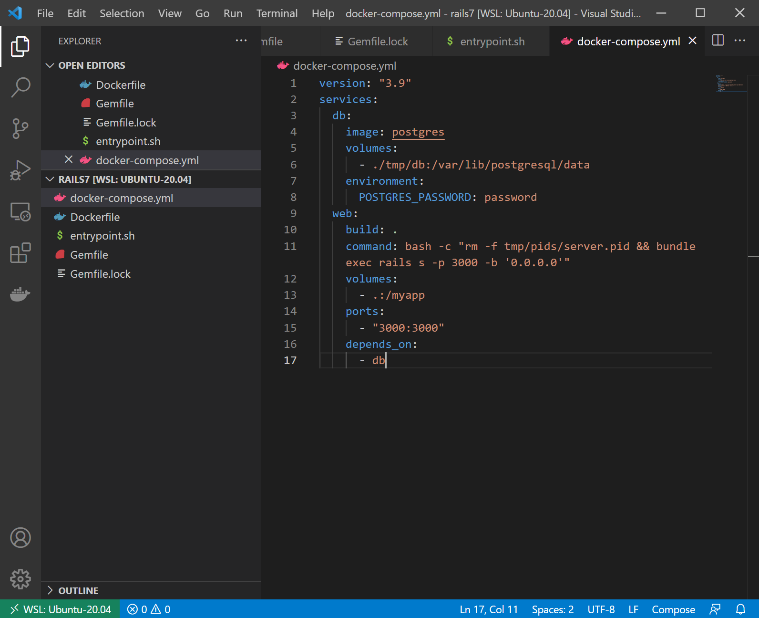759x618 pixels.
Task: Open the Accounts menu icon
Action: coord(20,538)
